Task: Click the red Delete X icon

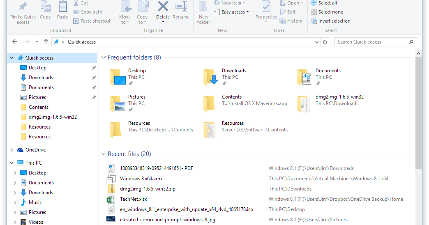Action: (163, 6)
